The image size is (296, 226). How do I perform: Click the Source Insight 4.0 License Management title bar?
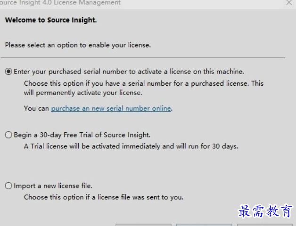point(60,3)
